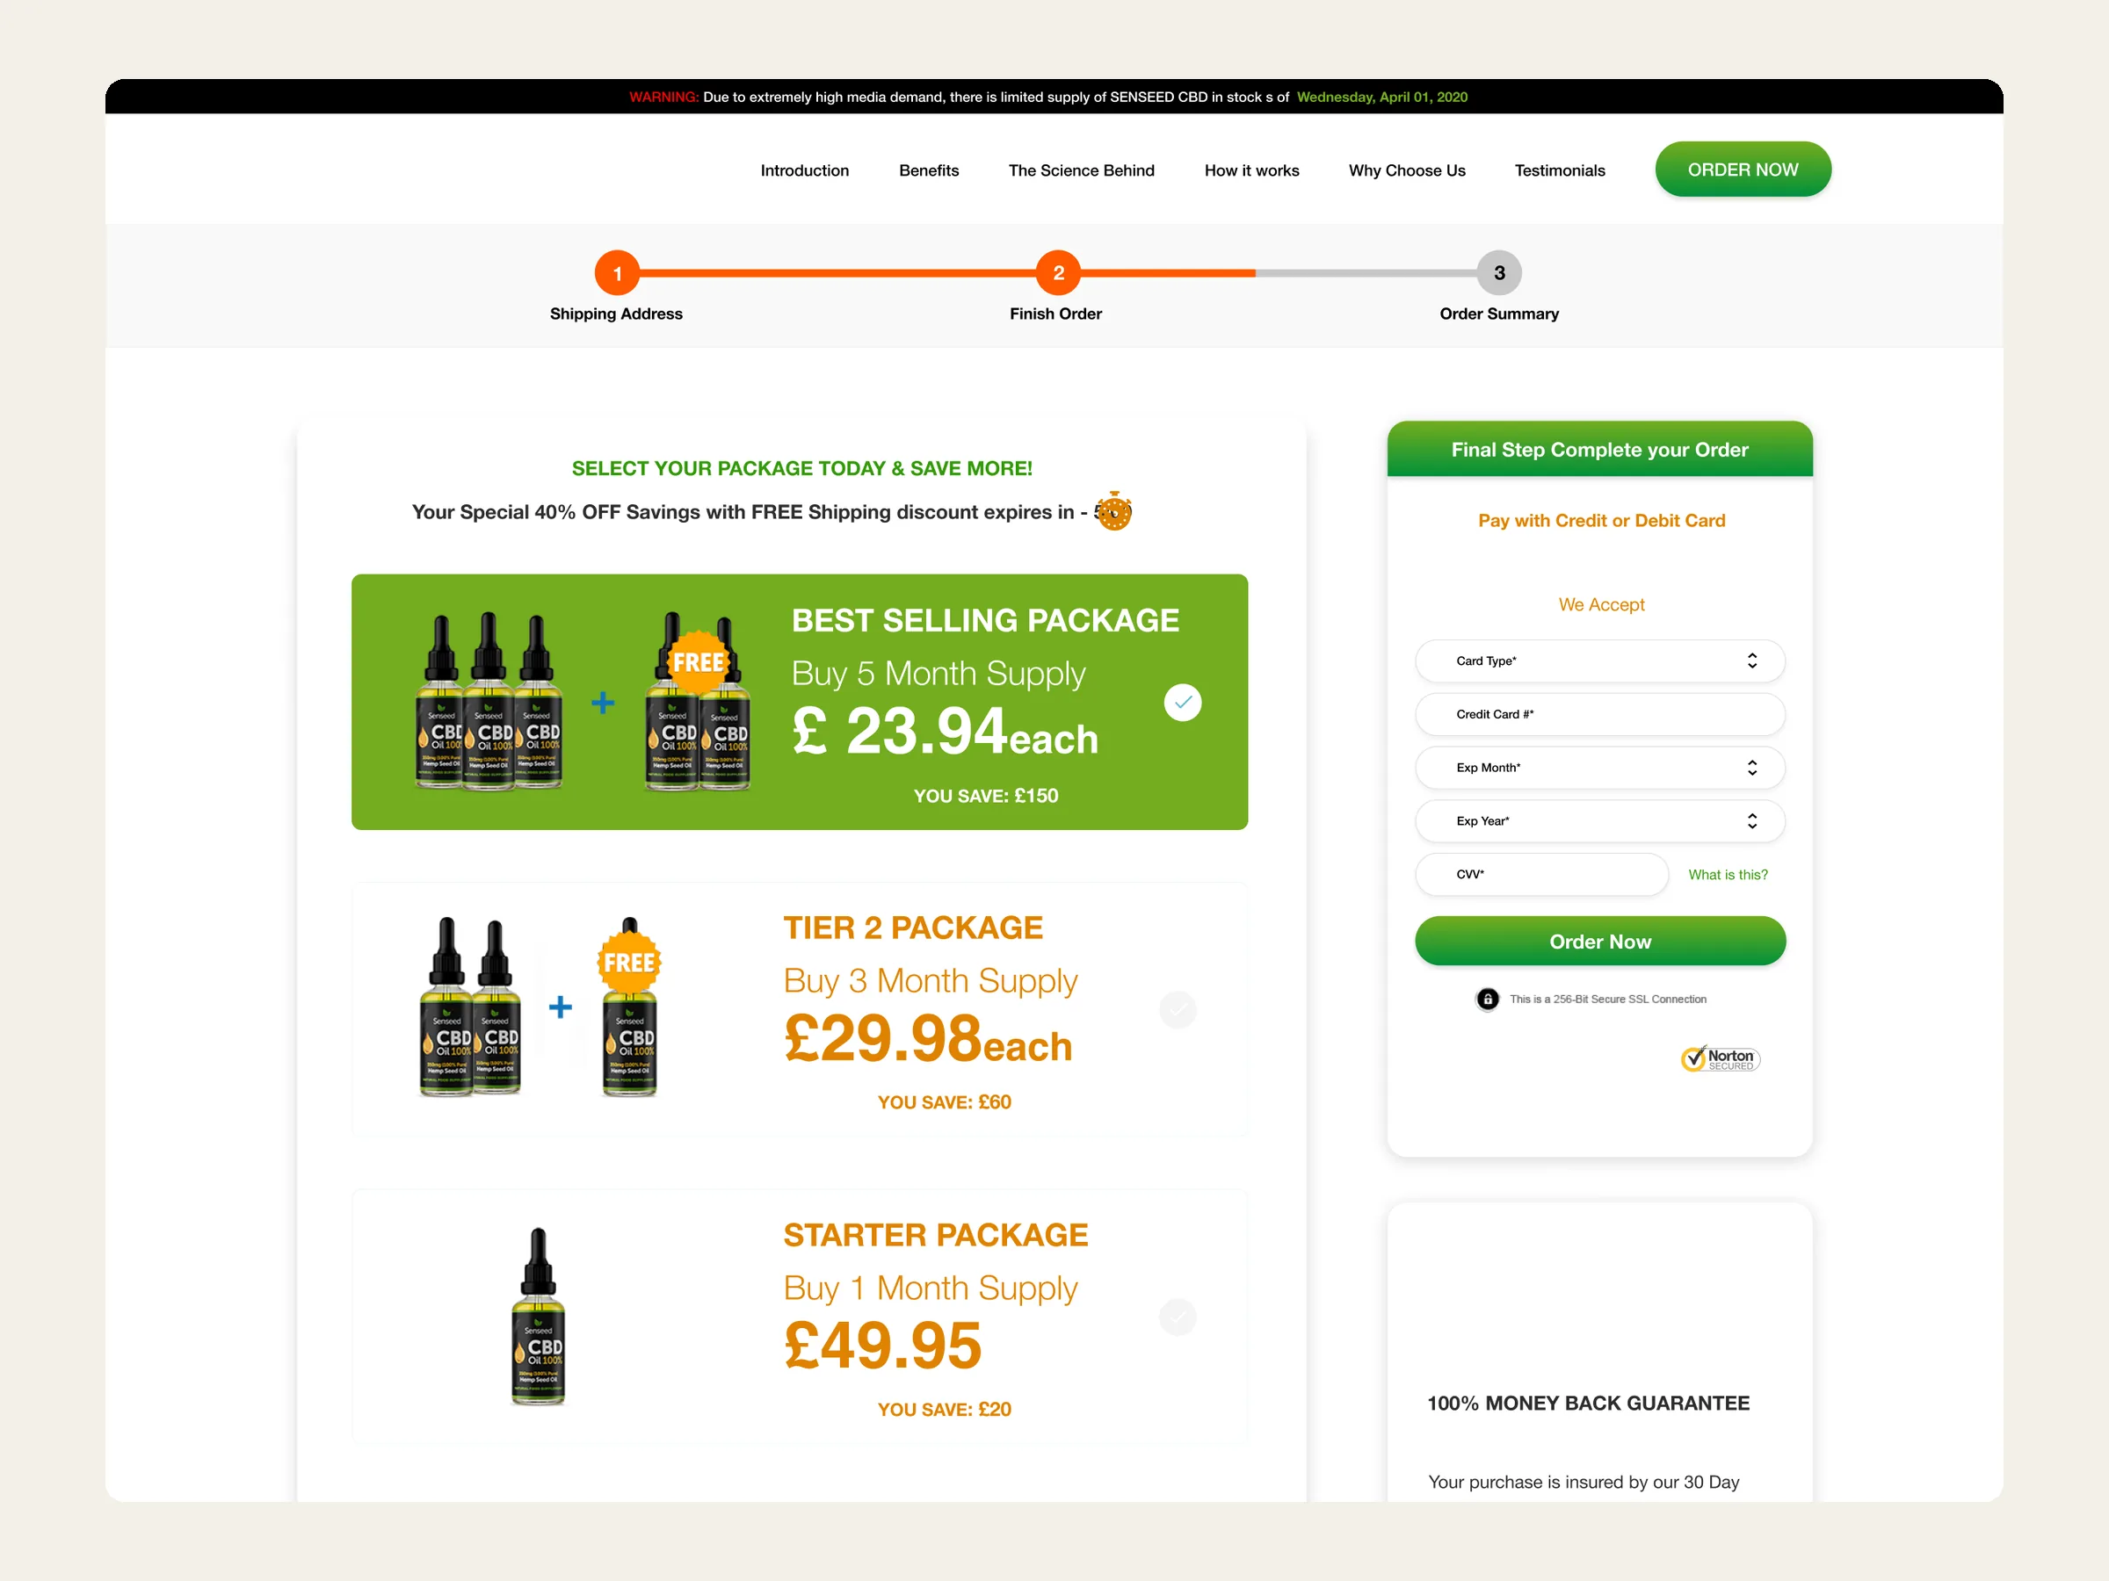Viewport: 2109px width, 1581px height.
Task: Open the Card Type dropdown
Action: (x=1600, y=661)
